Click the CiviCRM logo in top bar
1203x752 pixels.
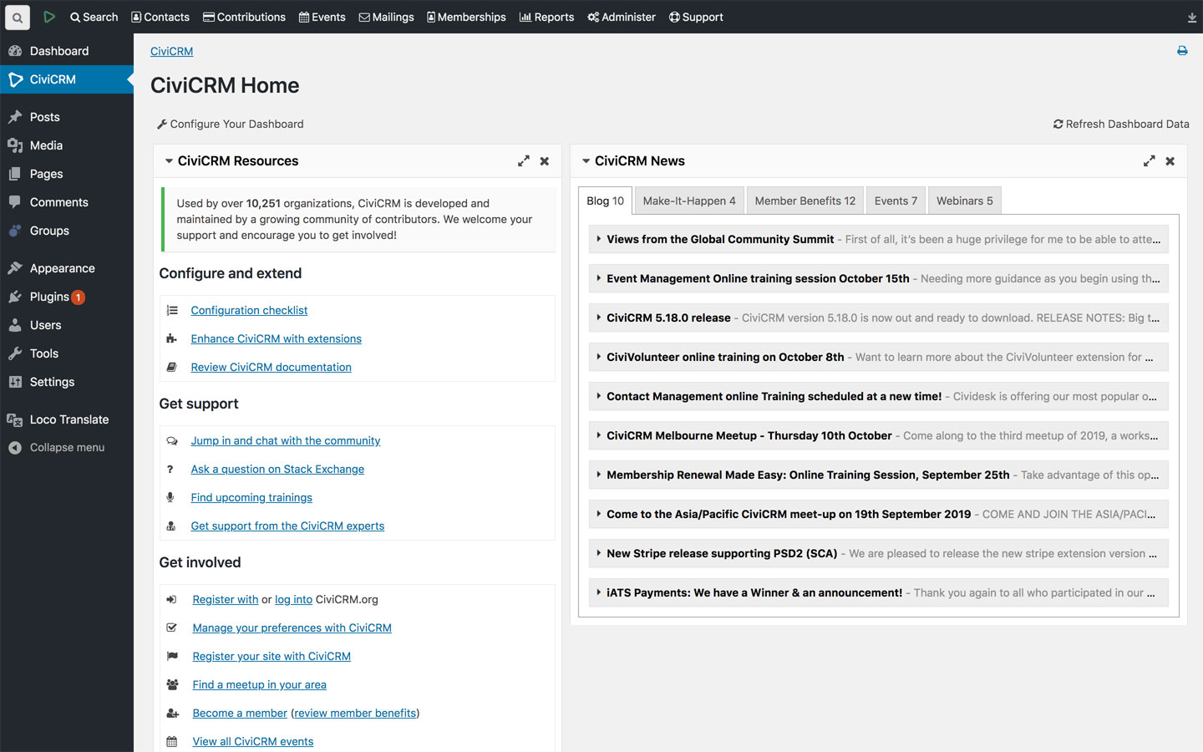(x=49, y=17)
